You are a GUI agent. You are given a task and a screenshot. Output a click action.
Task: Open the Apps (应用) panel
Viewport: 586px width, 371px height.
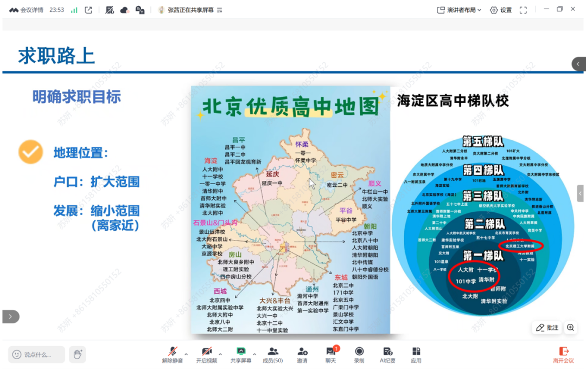(416, 353)
